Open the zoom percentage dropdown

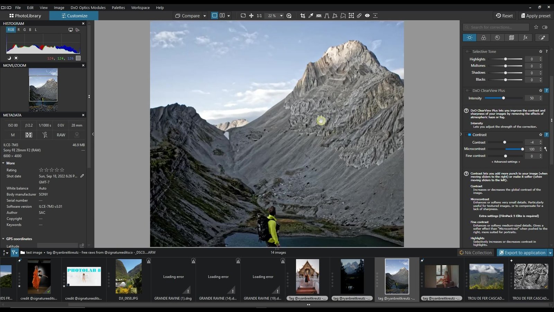tap(281, 16)
